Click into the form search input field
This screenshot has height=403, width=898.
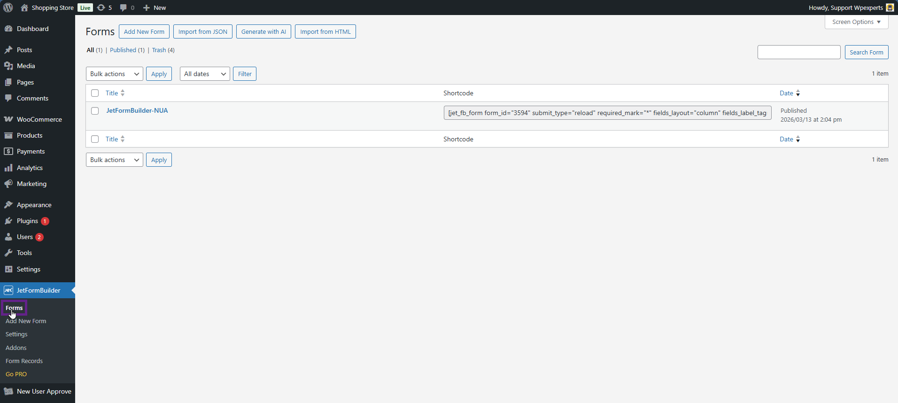coord(798,52)
